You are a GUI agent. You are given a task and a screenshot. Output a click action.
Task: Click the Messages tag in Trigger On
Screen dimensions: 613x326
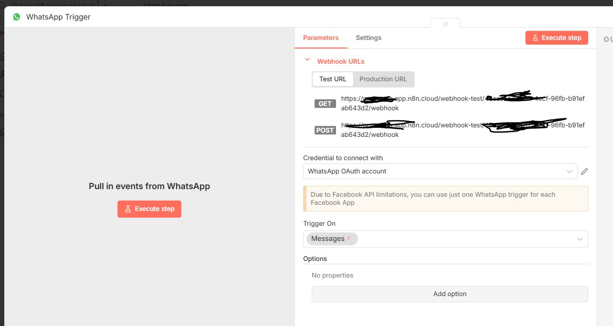pyautogui.click(x=332, y=239)
